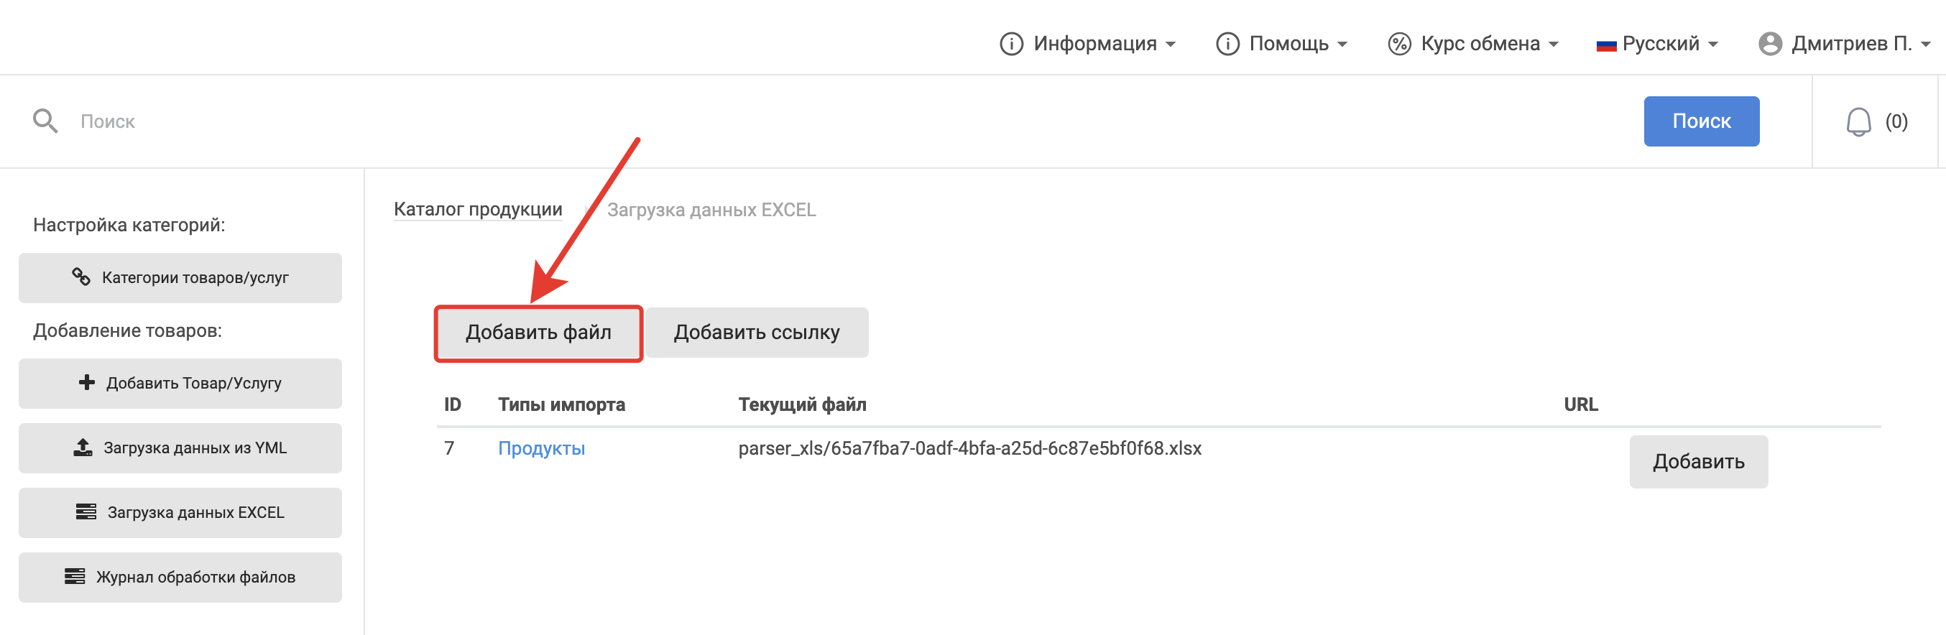Open the Продукты import type link
Image resolution: width=1946 pixels, height=635 pixels.
541,448
